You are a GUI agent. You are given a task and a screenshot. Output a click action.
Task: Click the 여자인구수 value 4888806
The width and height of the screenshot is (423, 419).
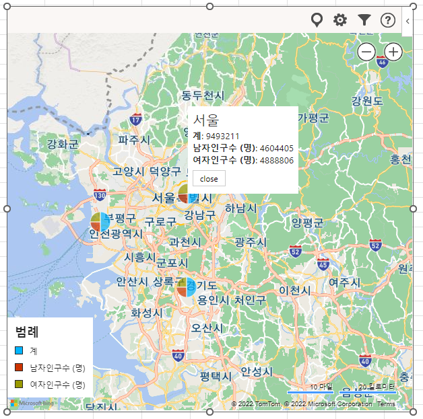pyautogui.click(x=277, y=161)
